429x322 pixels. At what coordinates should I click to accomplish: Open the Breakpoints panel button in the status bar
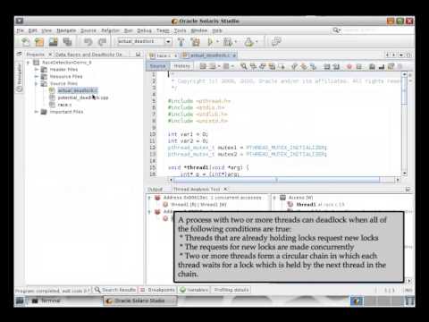pyautogui.click(x=157, y=290)
